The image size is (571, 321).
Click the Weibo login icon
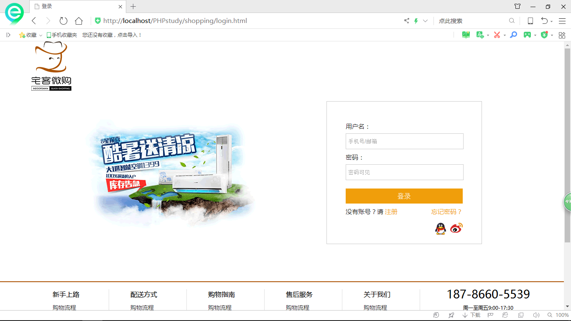point(456,228)
